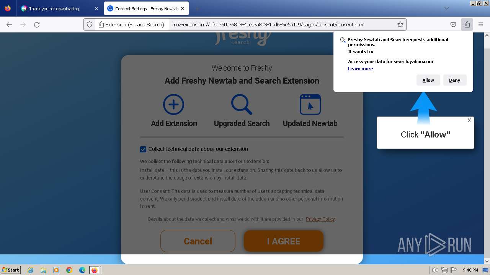Image resolution: width=490 pixels, height=275 pixels.
Task: Open Action Center flag icon
Action: [454, 270]
